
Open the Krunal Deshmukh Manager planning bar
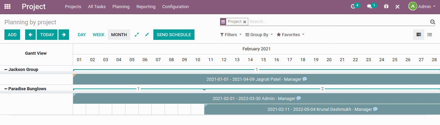322,109
